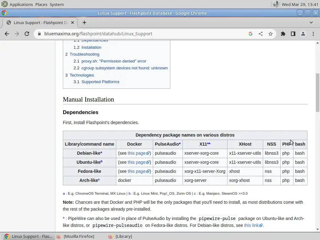320x240 pixels.
Task: Select the Linux Support browser tab
Action: (40, 22)
